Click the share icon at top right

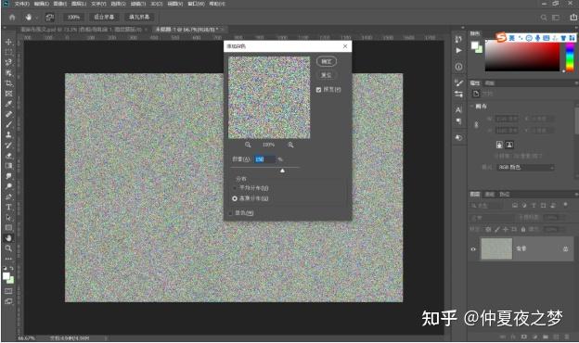click(573, 18)
